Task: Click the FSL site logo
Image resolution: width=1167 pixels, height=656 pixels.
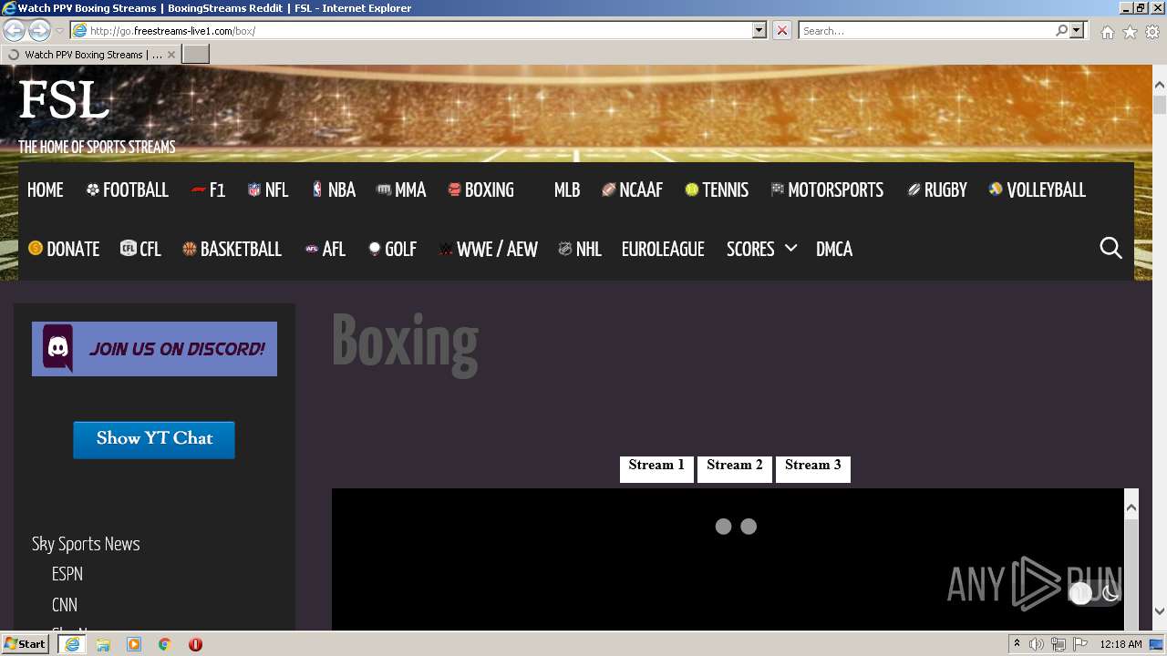Action: click(x=64, y=100)
